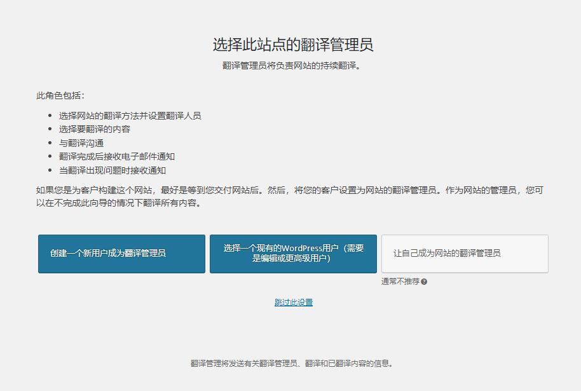Select 选择一个现有的WordPress用户 button

click(293, 254)
